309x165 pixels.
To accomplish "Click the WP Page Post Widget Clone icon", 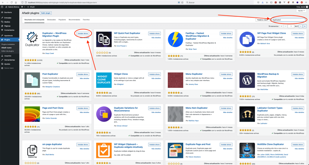I will pos(247,39).
